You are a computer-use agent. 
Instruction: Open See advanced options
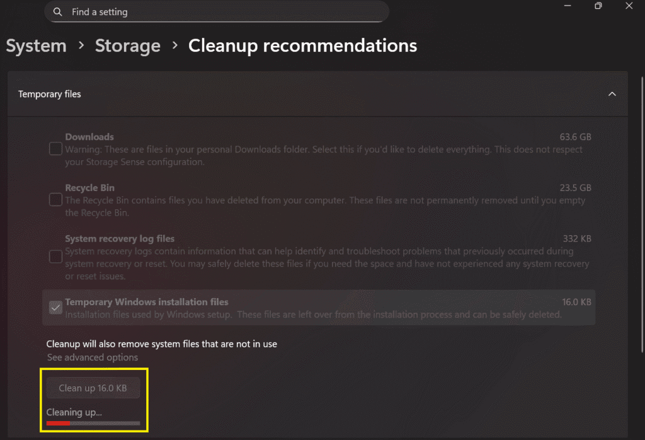(92, 357)
